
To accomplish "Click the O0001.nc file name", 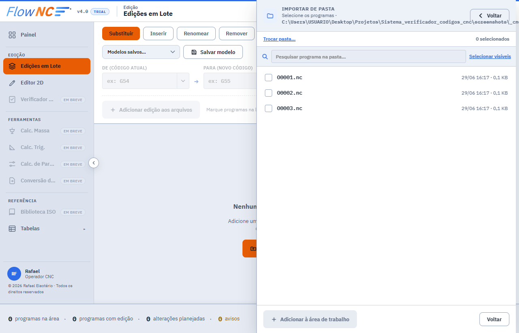I will click(290, 78).
